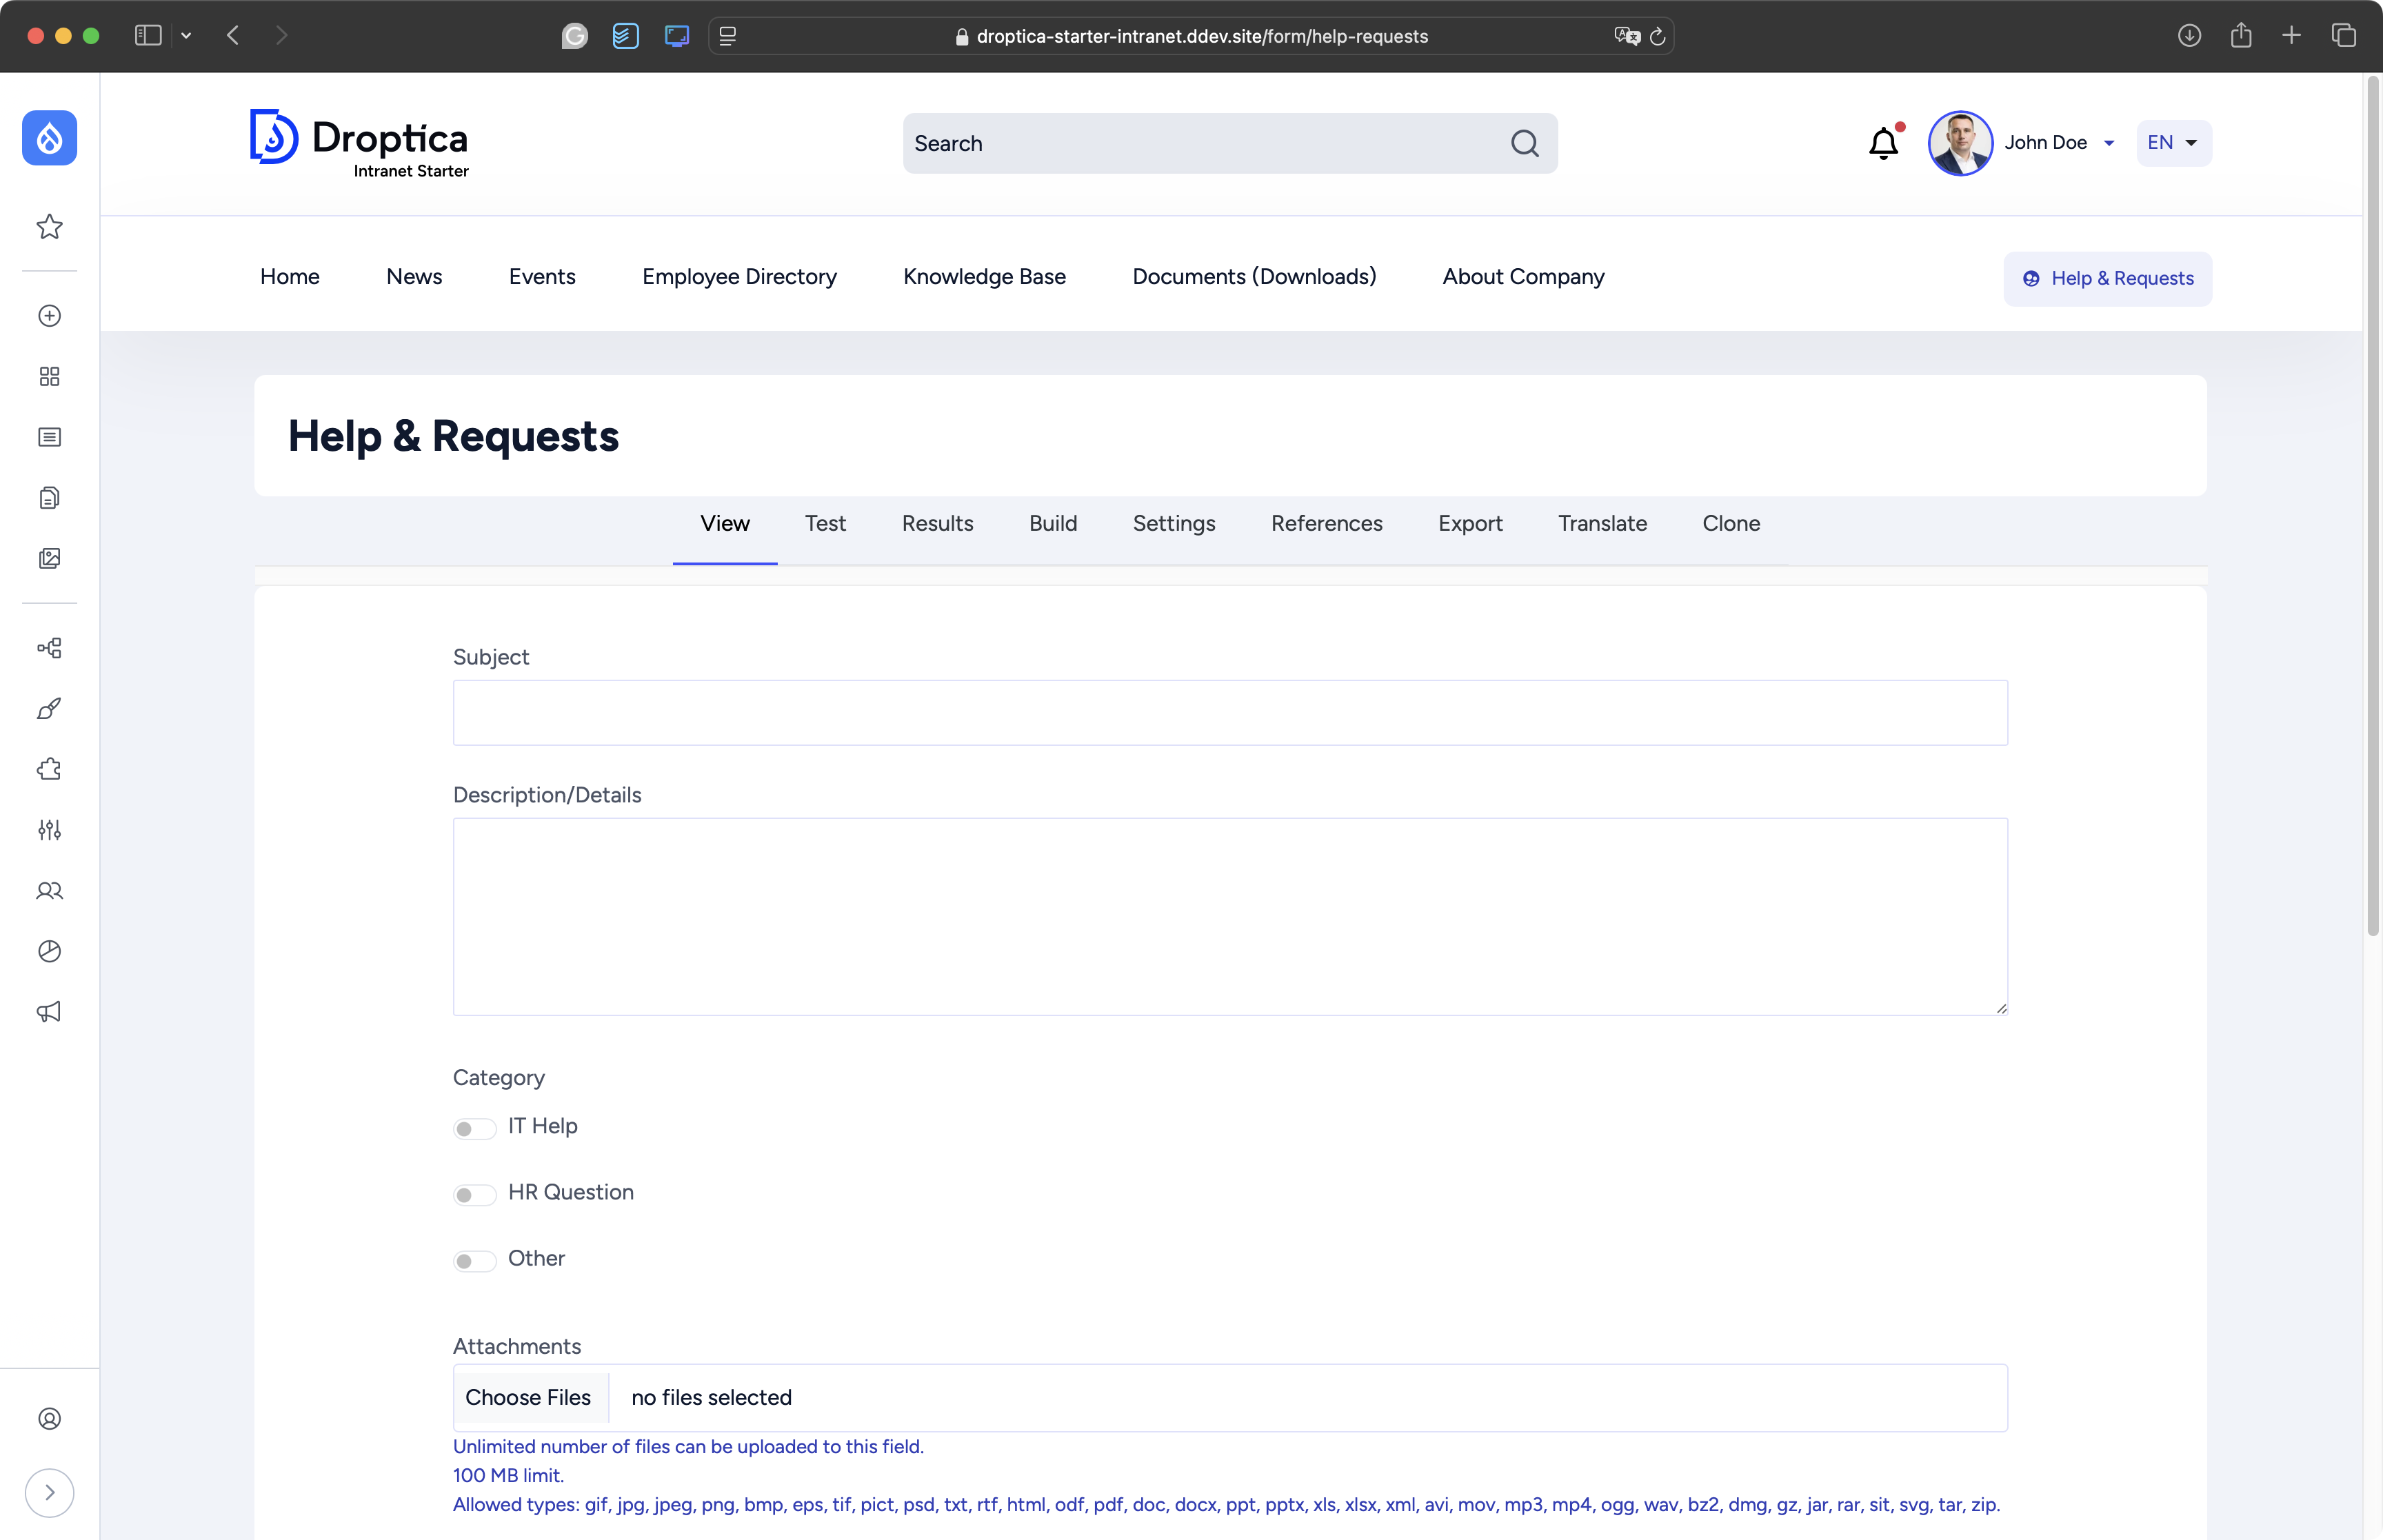This screenshot has width=2383, height=1540.
Task: Open News in main navigation
Action: pos(414,277)
